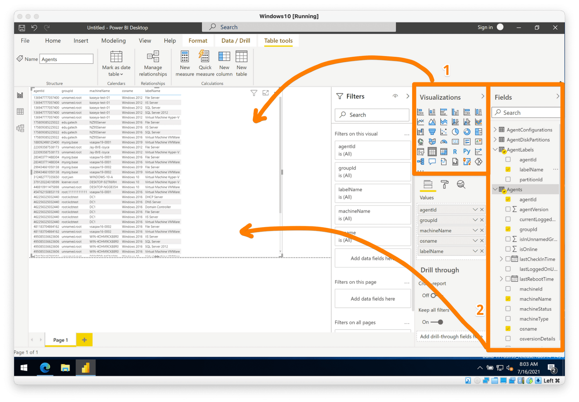Select the Page 1 tab
The width and height of the screenshot is (579, 402).
point(60,340)
